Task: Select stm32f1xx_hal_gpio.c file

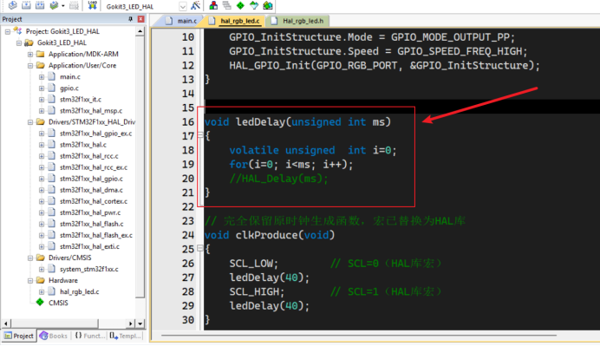Action: point(91,179)
